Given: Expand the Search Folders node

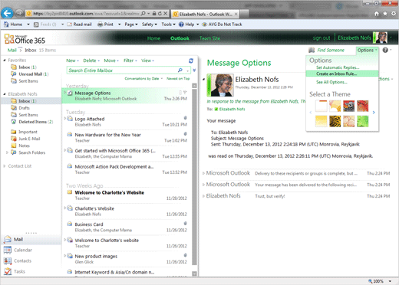Looking at the screenshot, I should pos(7,152).
